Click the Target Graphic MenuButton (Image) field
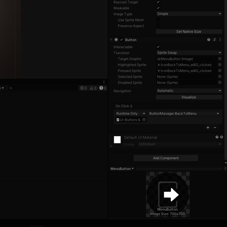The height and width of the screenshot is (227, 227). [x=187, y=59]
